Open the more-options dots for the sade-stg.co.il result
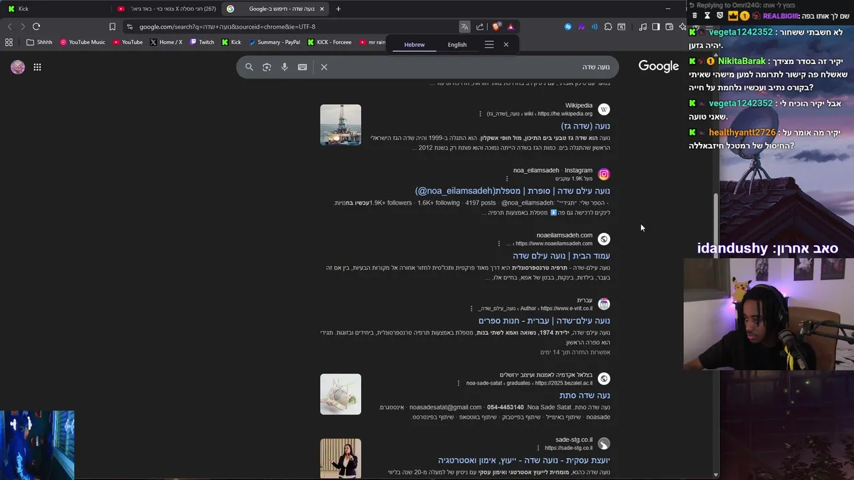 538,448
